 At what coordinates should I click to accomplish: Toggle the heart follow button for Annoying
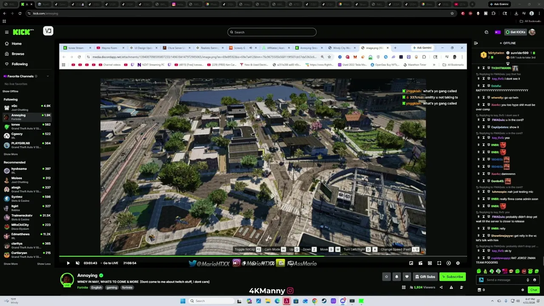click(407, 277)
